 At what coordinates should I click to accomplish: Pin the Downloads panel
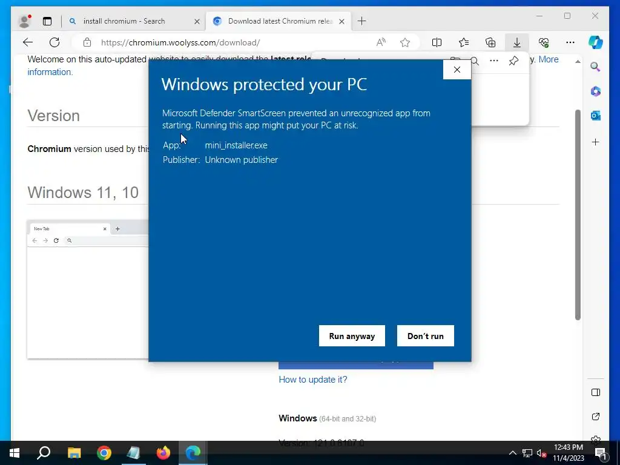513,61
